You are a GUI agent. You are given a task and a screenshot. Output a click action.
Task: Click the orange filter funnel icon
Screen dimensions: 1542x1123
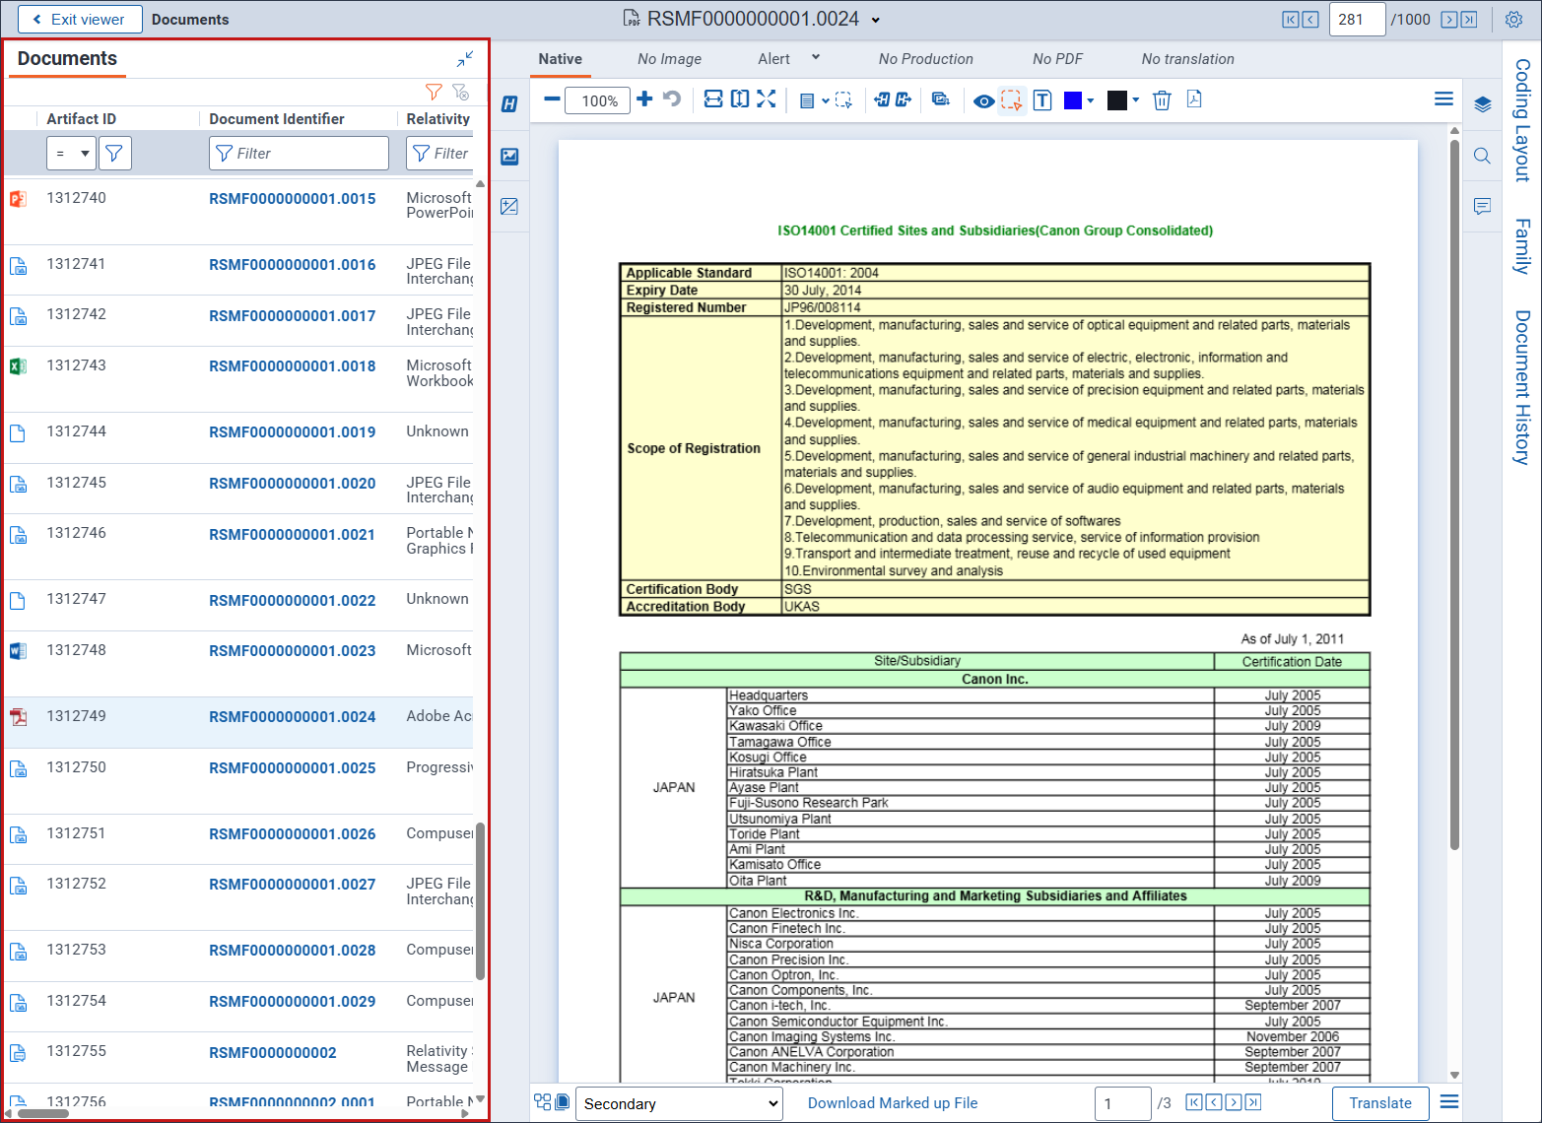pyautogui.click(x=434, y=92)
